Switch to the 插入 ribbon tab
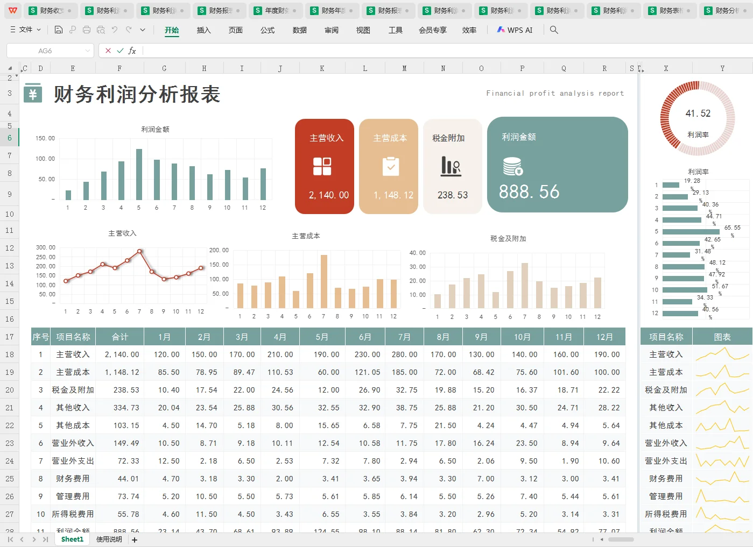The height and width of the screenshot is (547, 753). pyautogui.click(x=203, y=30)
